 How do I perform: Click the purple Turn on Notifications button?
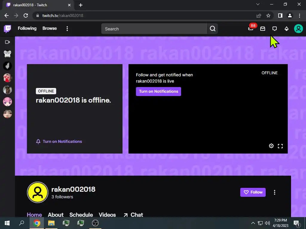158,91
